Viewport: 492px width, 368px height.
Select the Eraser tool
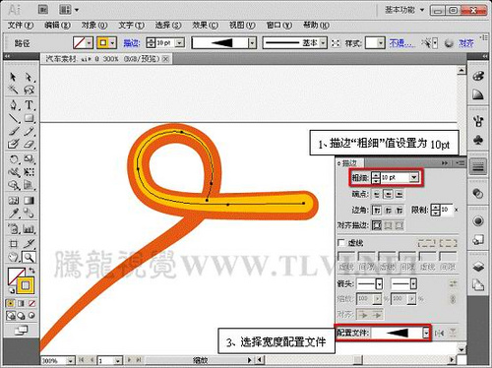click(29, 145)
